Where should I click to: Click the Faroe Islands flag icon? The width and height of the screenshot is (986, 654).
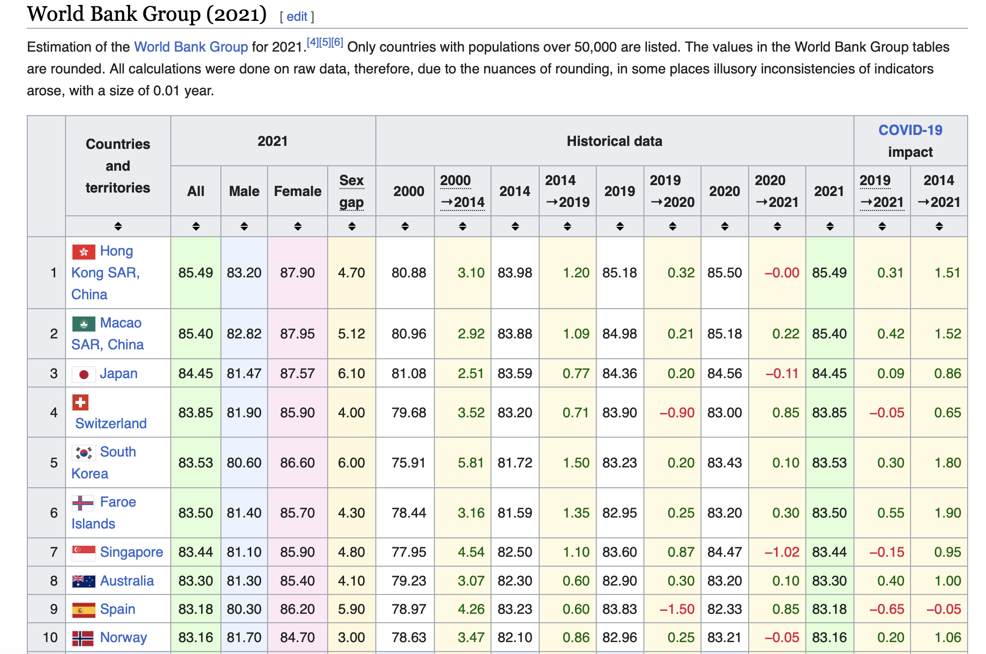(x=83, y=503)
